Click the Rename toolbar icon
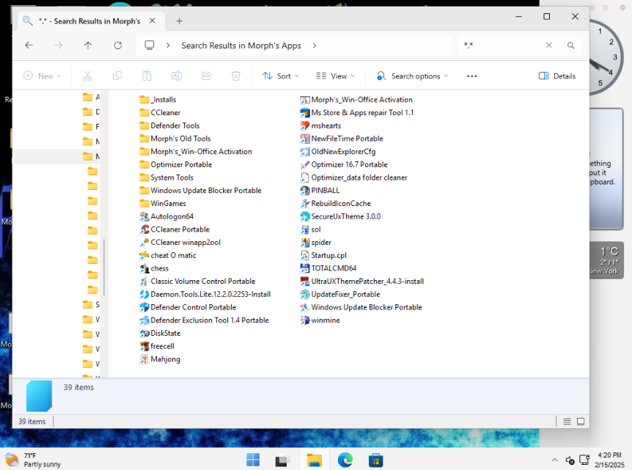This screenshot has width=632, height=470. (177, 76)
